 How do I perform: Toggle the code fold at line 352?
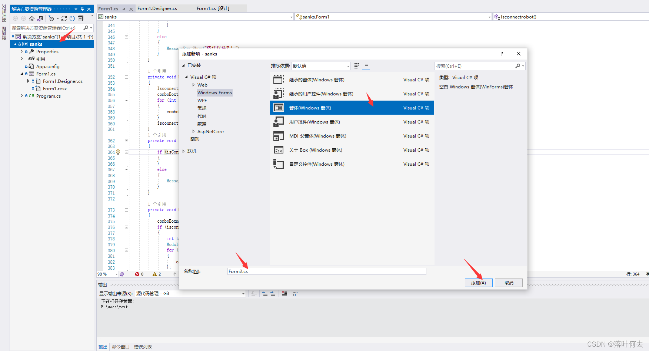[x=126, y=77]
